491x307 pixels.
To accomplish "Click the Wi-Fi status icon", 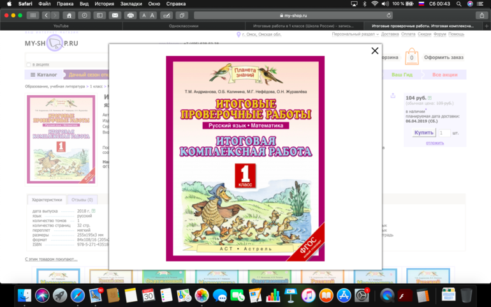I will point(374,4).
